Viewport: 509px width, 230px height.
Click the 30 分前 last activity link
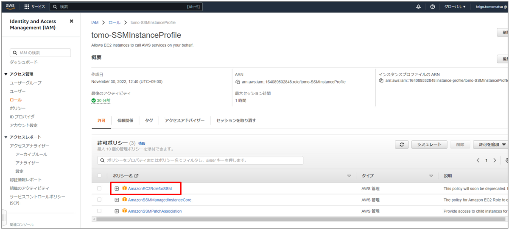pos(103,100)
